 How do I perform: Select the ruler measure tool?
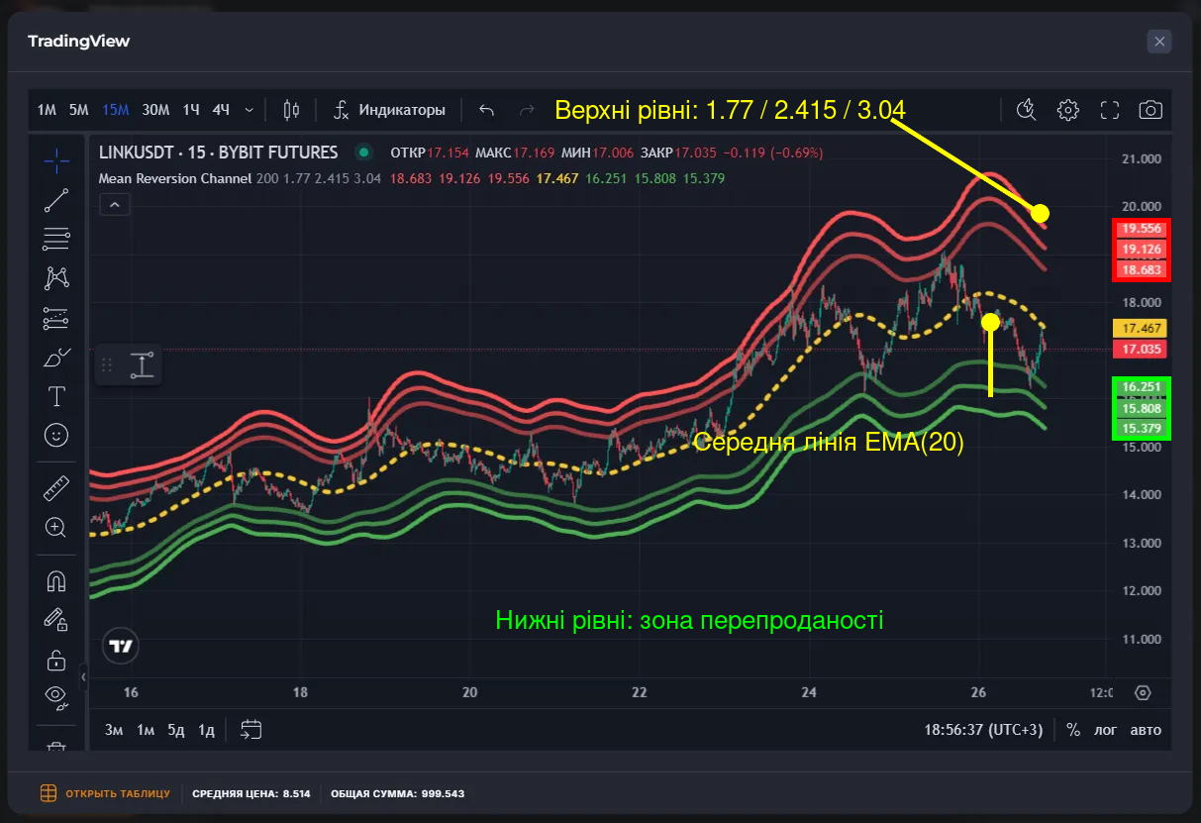pos(57,488)
